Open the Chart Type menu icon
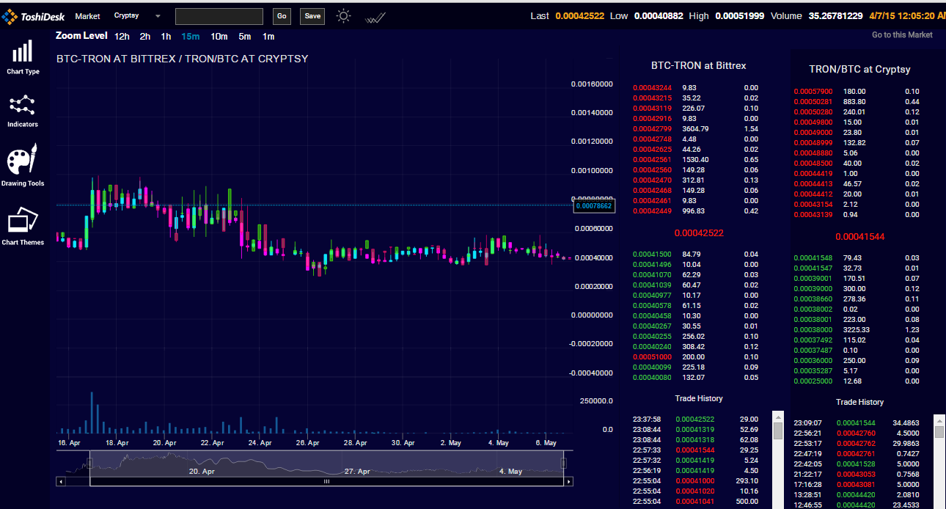This screenshot has width=946, height=509. 23,51
